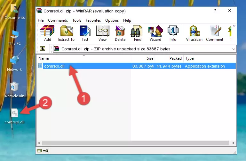This screenshot has width=246, height=161.
Task: Click the key password icon in status bar
Action: (45, 151)
